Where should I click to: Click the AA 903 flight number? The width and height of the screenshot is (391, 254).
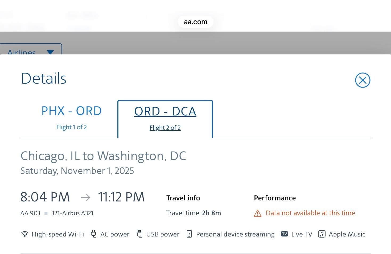pyautogui.click(x=30, y=213)
